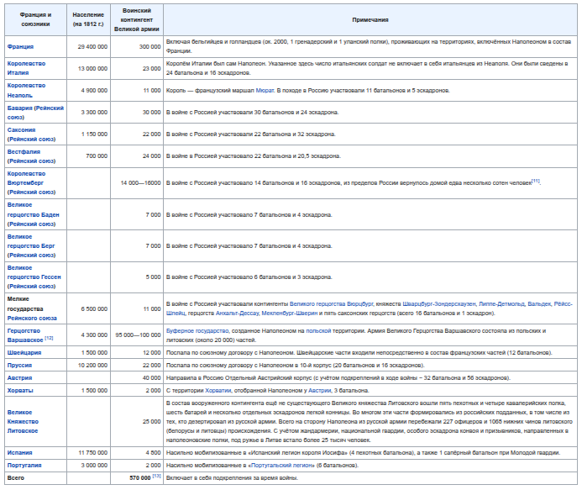Select the total 570 000 value

click(140, 478)
